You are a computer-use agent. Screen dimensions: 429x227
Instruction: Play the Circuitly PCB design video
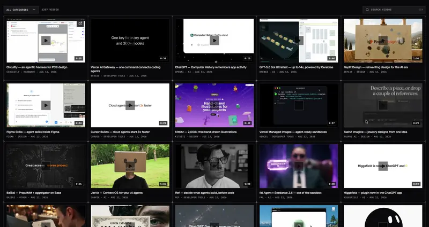pyautogui.click(x=46, y=41)
